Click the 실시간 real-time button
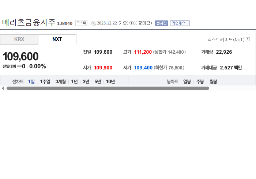256x179 pixels. 161,23
